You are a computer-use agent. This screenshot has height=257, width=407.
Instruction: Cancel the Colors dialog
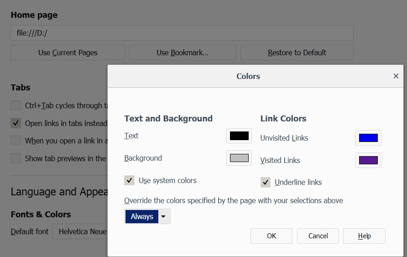pyautogui.click(x=318, y=236)
